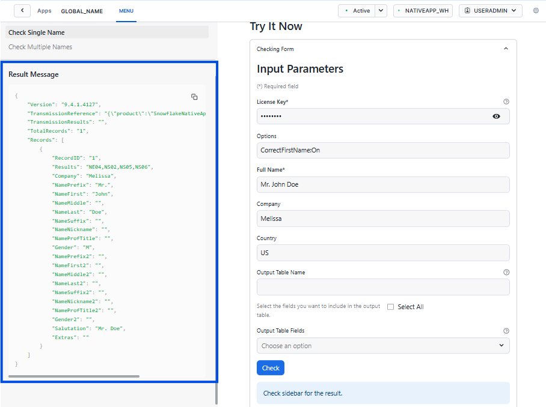Click the Output Table Name field
Image resolution: width=546 pixels, height=407 pixels.
(x=383, y=287)
